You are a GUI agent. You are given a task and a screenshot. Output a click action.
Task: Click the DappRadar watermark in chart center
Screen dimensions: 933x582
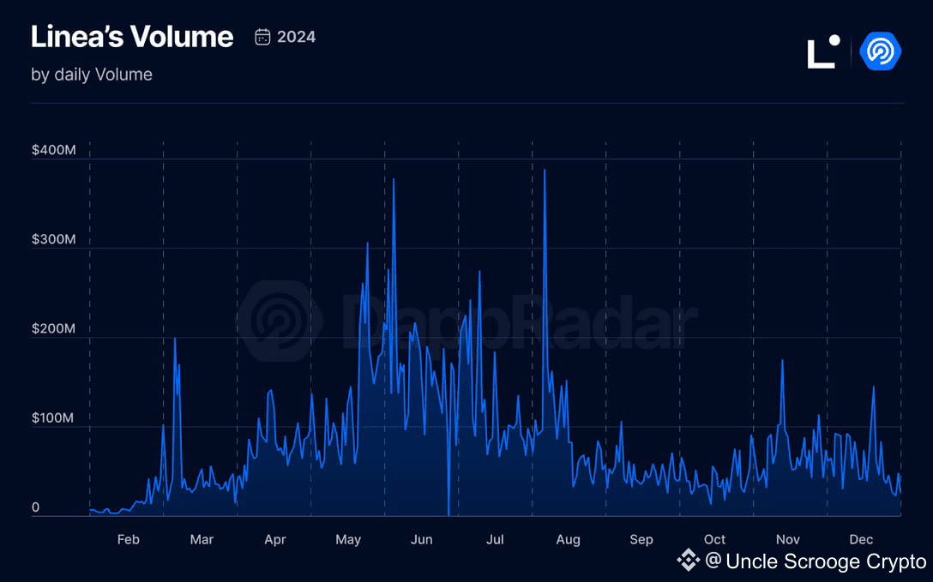[467, 321]
